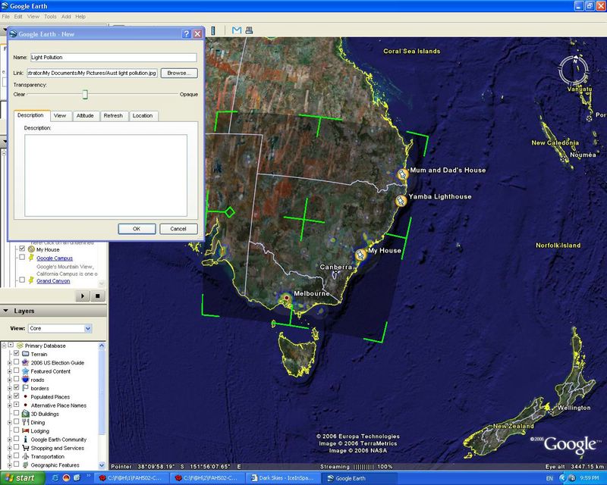Image resolution: width=607 pixels, height=485 pixels.
Task: Check the Google Campus place checkbox
Action: [x=22, y=257]
